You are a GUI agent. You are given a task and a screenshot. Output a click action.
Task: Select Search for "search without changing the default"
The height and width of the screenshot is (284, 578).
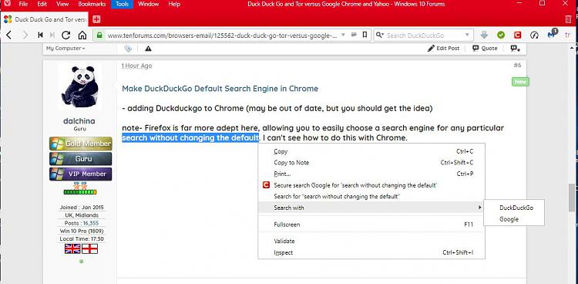click(x=371, y=197)
